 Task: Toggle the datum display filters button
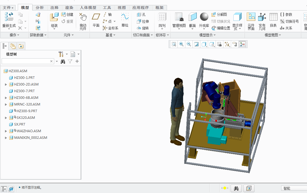tap(227, 44)
